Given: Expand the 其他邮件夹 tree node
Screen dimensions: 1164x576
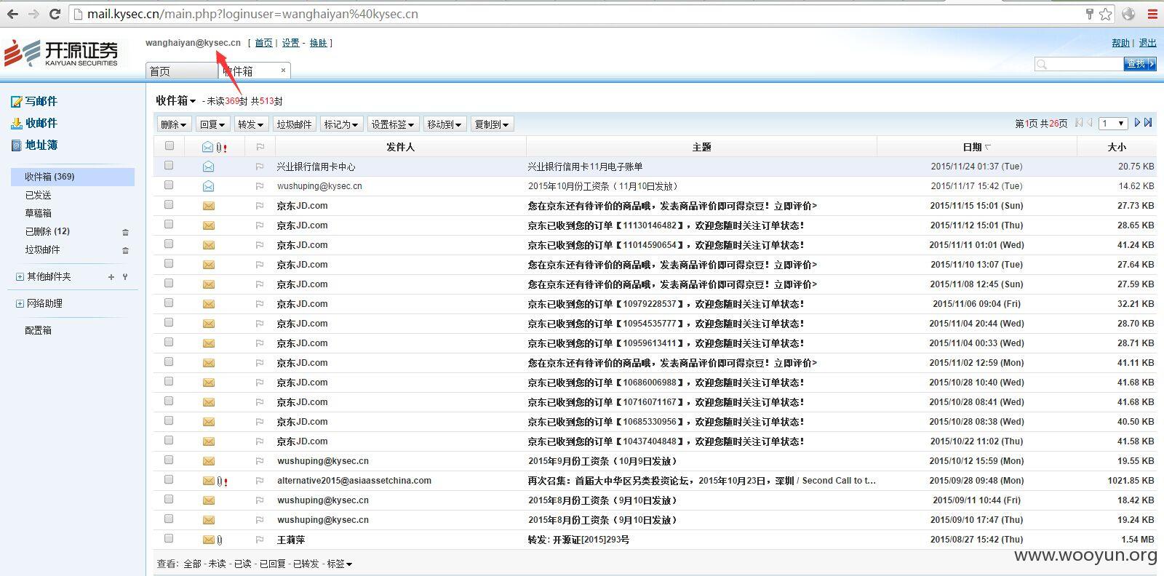Looking at the screenshot, I should (20, 277).
